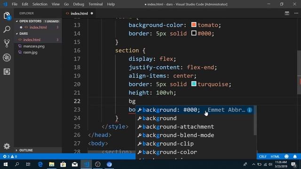
Task: Open File Explorer from taskbar
Action: pyautogui.click(x=52, y=164)
